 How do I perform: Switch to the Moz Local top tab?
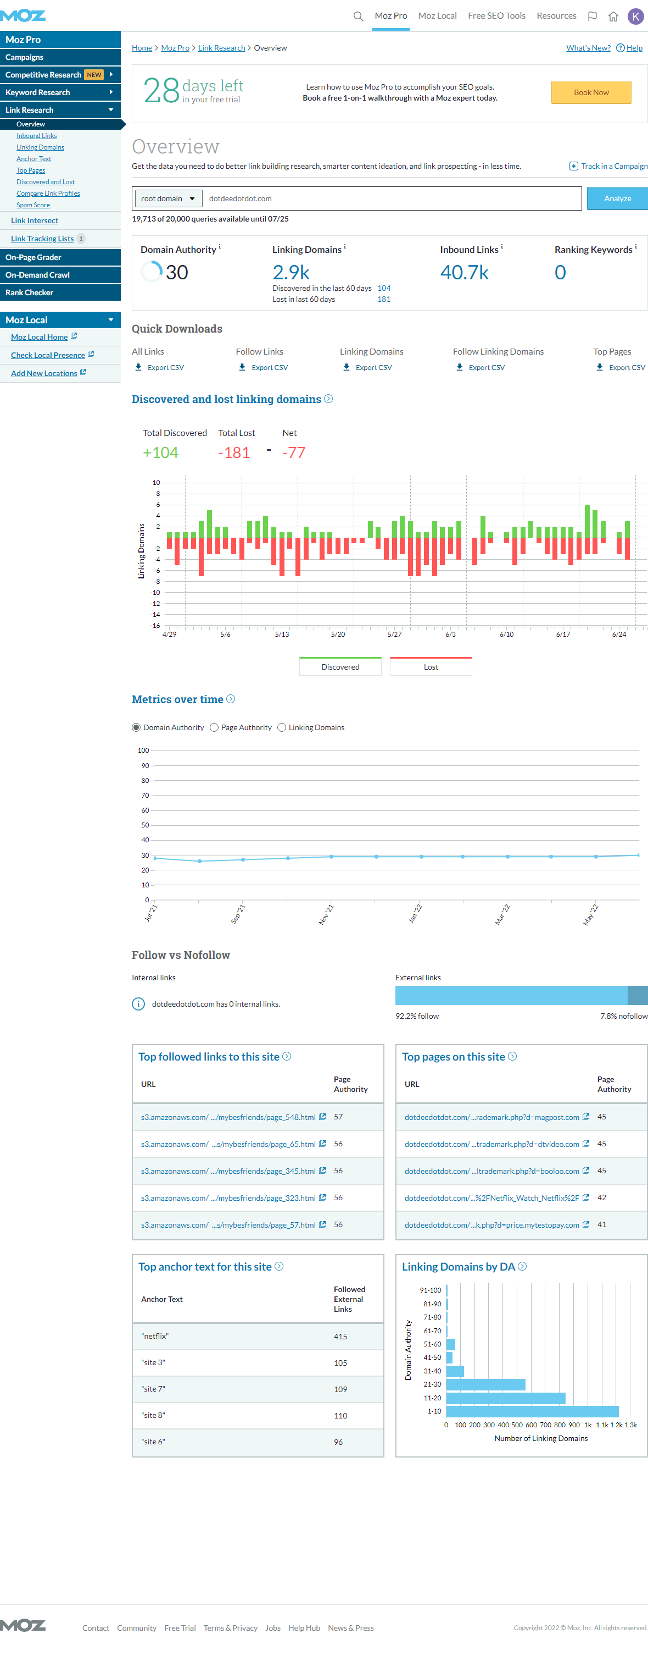437,16
